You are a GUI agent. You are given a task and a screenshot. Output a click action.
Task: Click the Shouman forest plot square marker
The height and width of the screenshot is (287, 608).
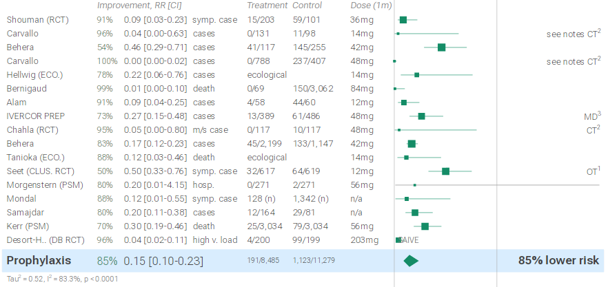pyautogui.click(x=403, y=20)
